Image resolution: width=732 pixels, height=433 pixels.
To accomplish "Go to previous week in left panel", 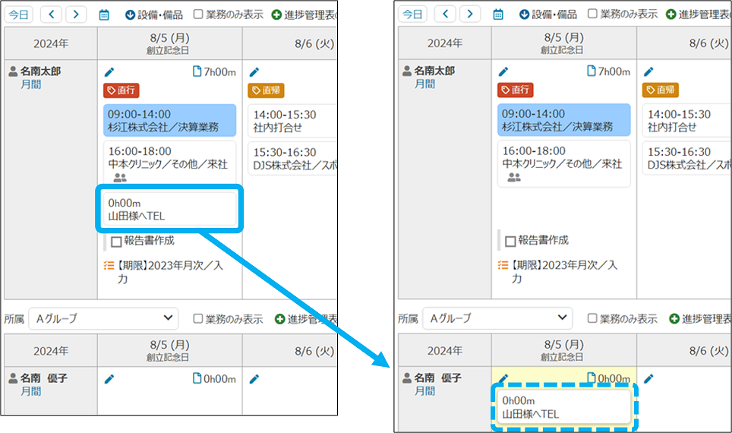I will 50,14.
